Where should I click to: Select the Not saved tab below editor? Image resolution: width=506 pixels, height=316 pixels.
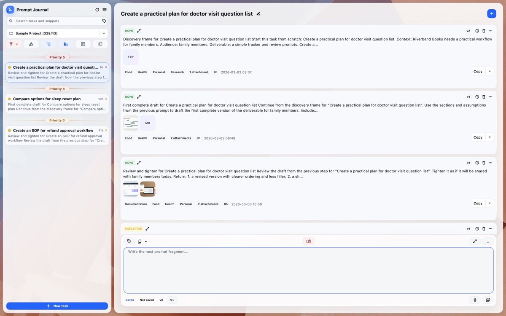[x=147, y=300]
